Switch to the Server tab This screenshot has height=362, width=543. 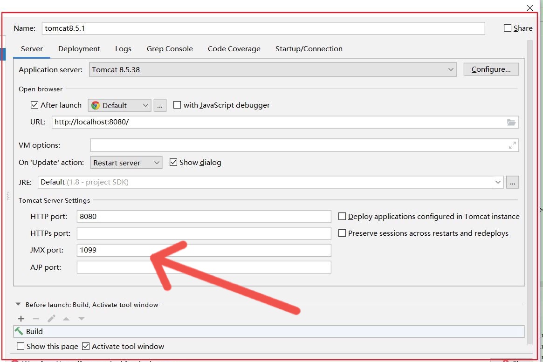(x=32, y=49)
